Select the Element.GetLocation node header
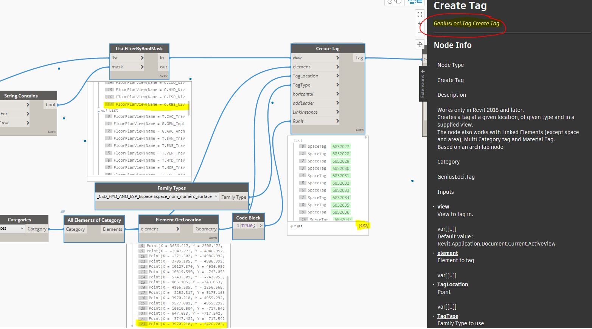 point(179,219)
